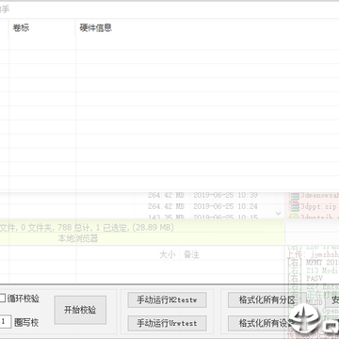Click the 备注 column header in background queue
This screenshot has width=339, height=339.
tap(191, 254)
